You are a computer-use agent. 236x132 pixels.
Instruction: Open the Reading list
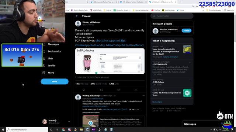[x=229, y=10]
